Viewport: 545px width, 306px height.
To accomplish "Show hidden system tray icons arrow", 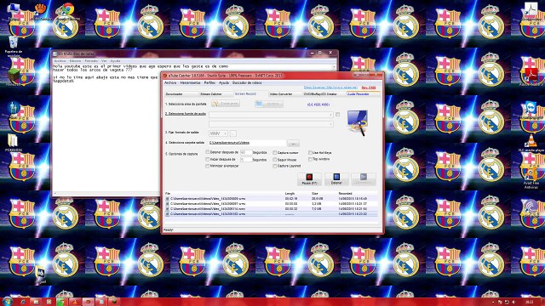I will (x=493, y=303).
